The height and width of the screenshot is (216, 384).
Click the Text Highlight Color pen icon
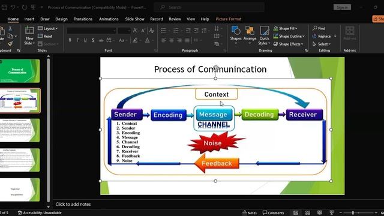(135, 40)
